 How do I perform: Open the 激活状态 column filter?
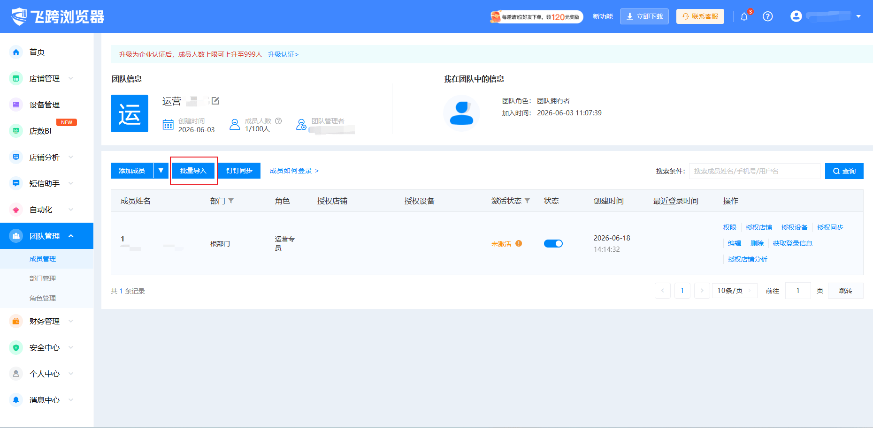pos(527,201)
